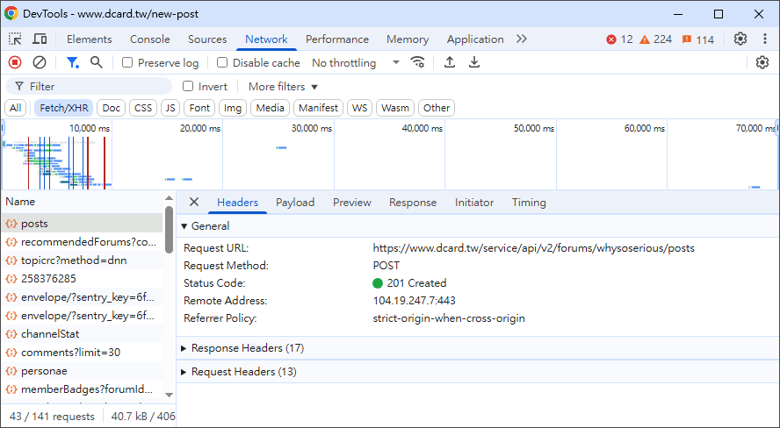Open the Payload tab
780x428 pixels.
[295, 202]
